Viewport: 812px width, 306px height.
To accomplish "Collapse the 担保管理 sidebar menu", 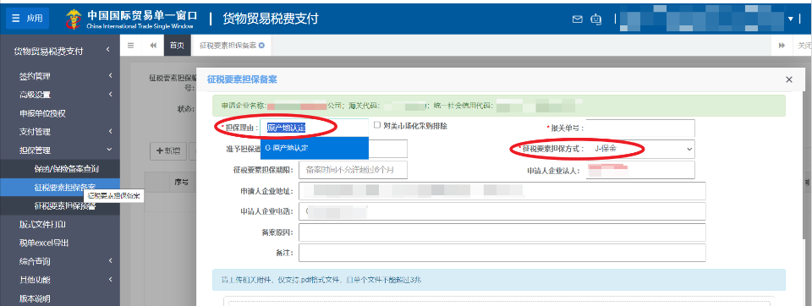I will coord(60,150).
